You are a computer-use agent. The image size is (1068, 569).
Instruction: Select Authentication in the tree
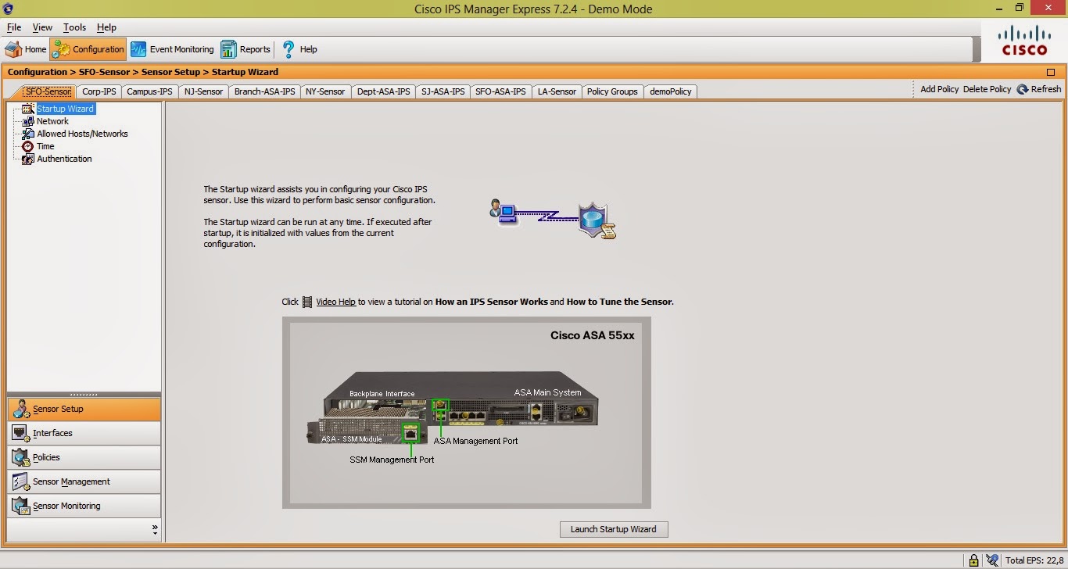64,159
